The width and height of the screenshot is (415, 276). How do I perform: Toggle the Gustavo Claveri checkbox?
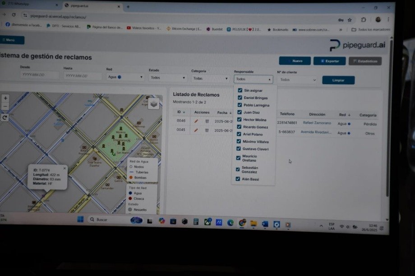coord(239,149)
